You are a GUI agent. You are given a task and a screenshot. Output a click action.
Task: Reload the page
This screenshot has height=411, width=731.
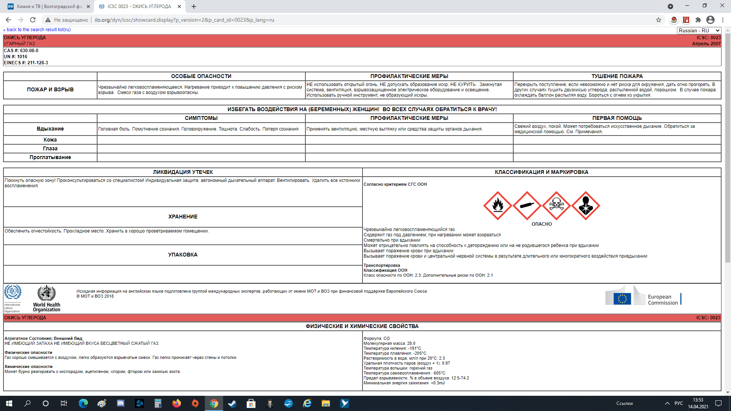coord(33,20)
